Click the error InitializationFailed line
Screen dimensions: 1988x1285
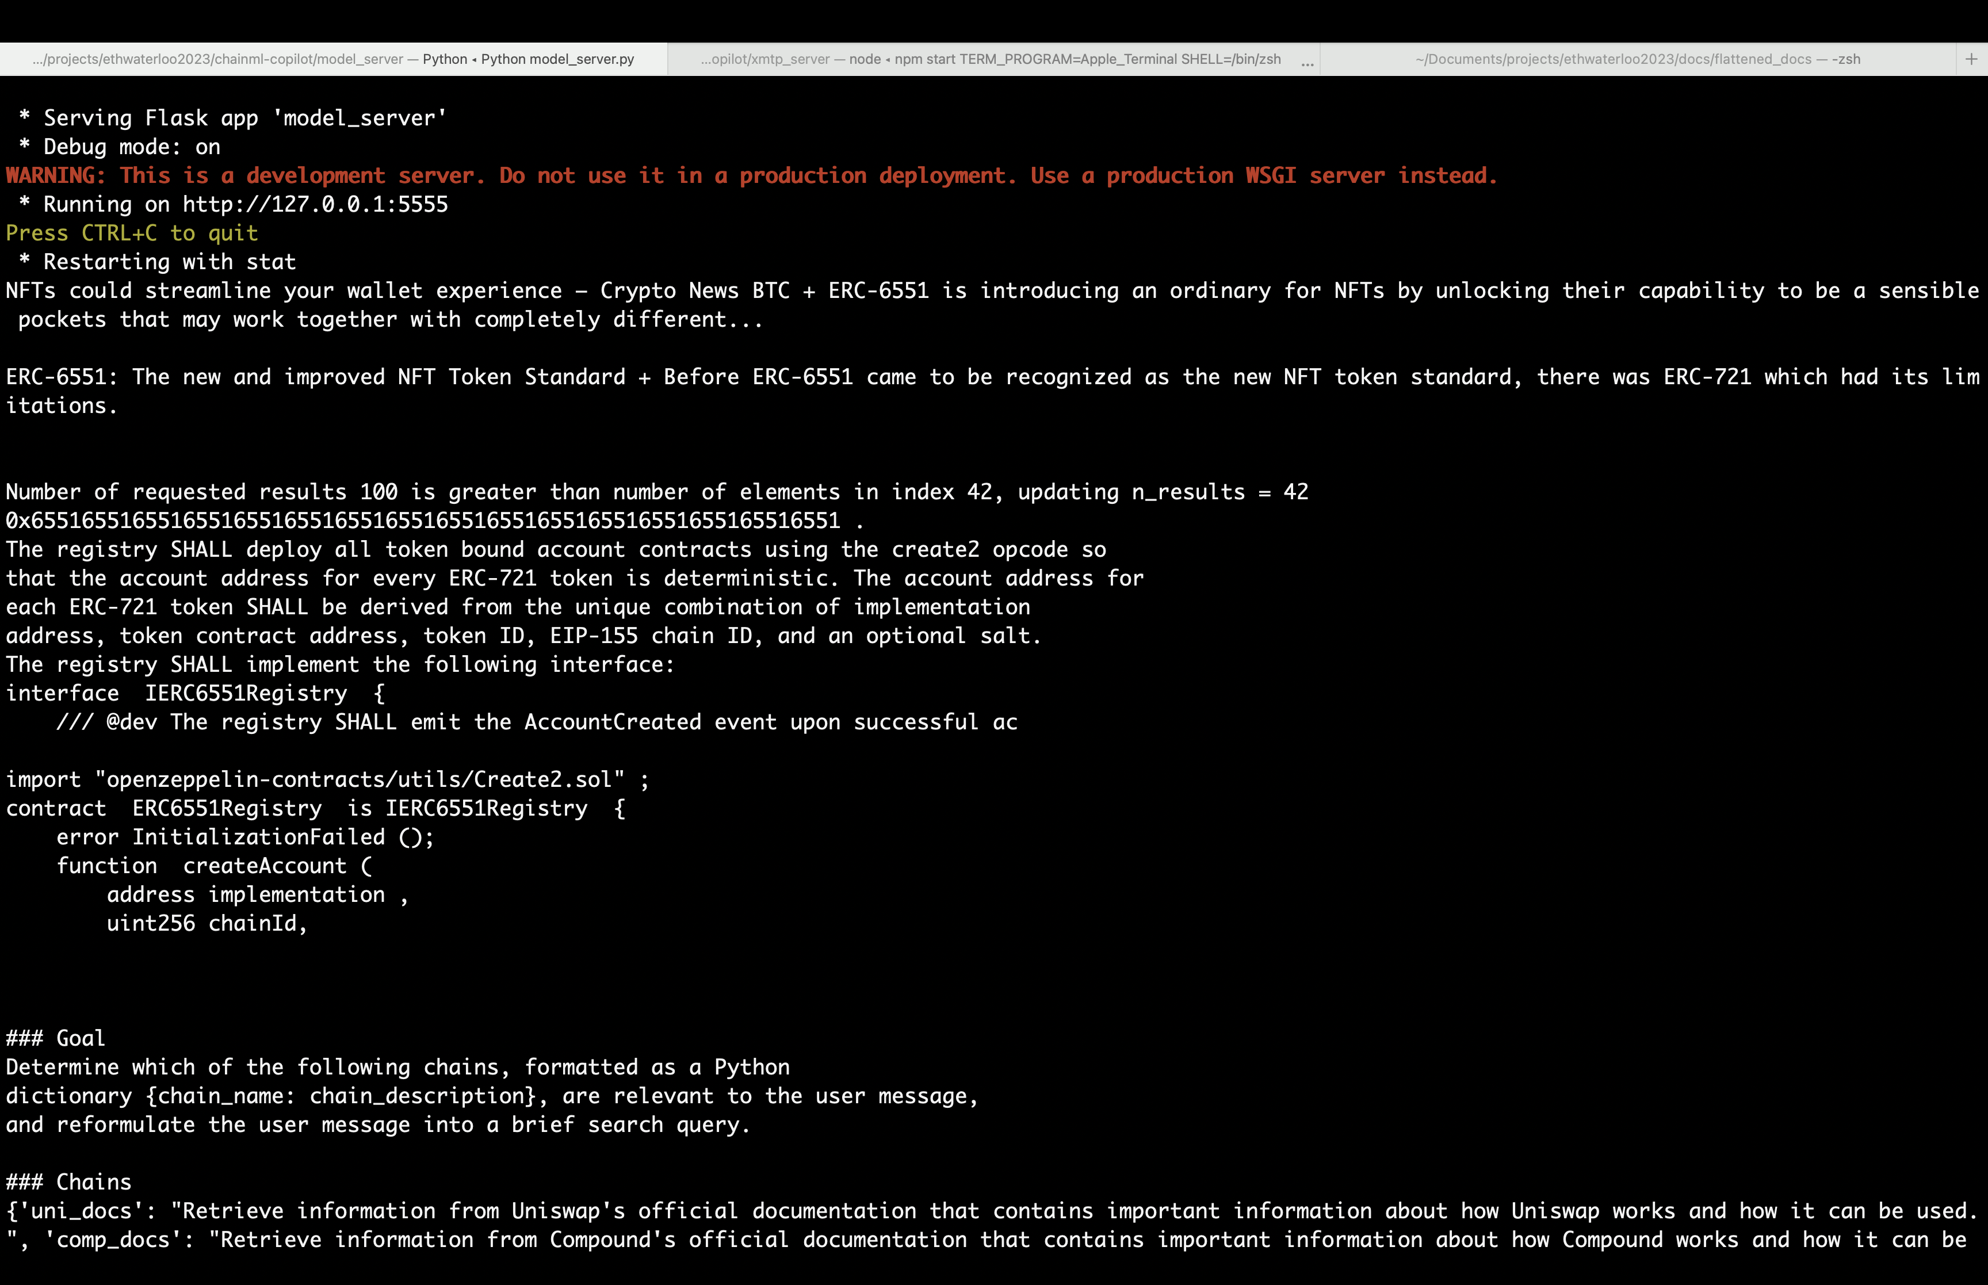(244, 837)
